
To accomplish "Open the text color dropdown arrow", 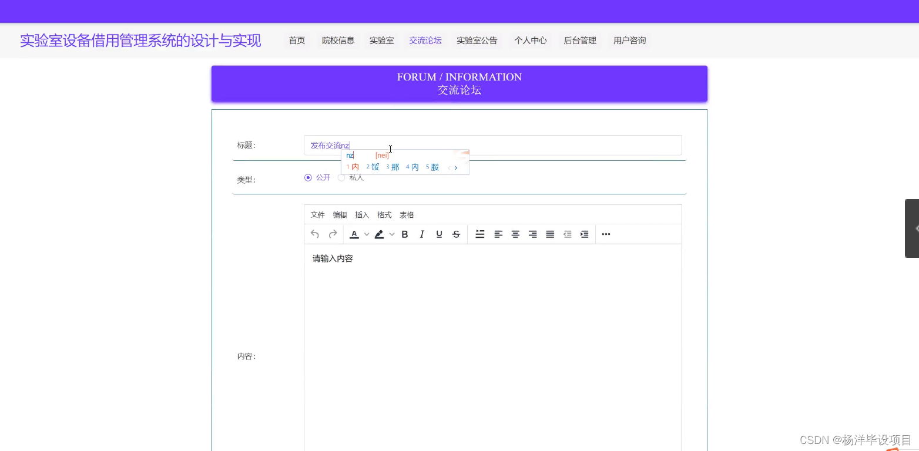I will 367,234.
